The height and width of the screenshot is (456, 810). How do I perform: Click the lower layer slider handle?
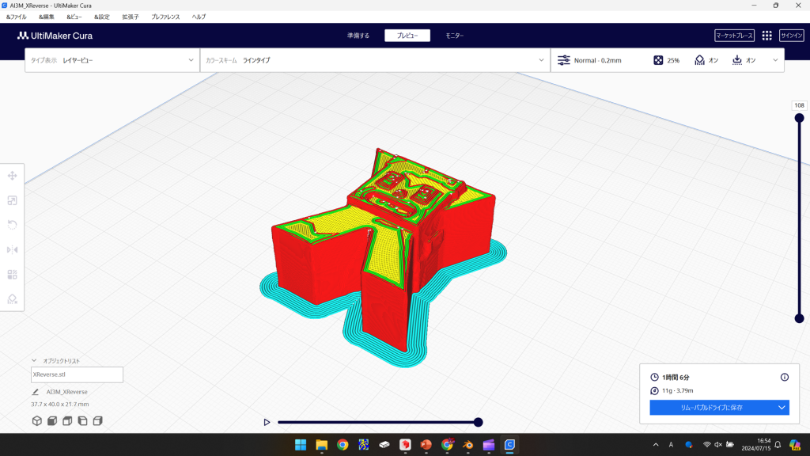(799, 318)
